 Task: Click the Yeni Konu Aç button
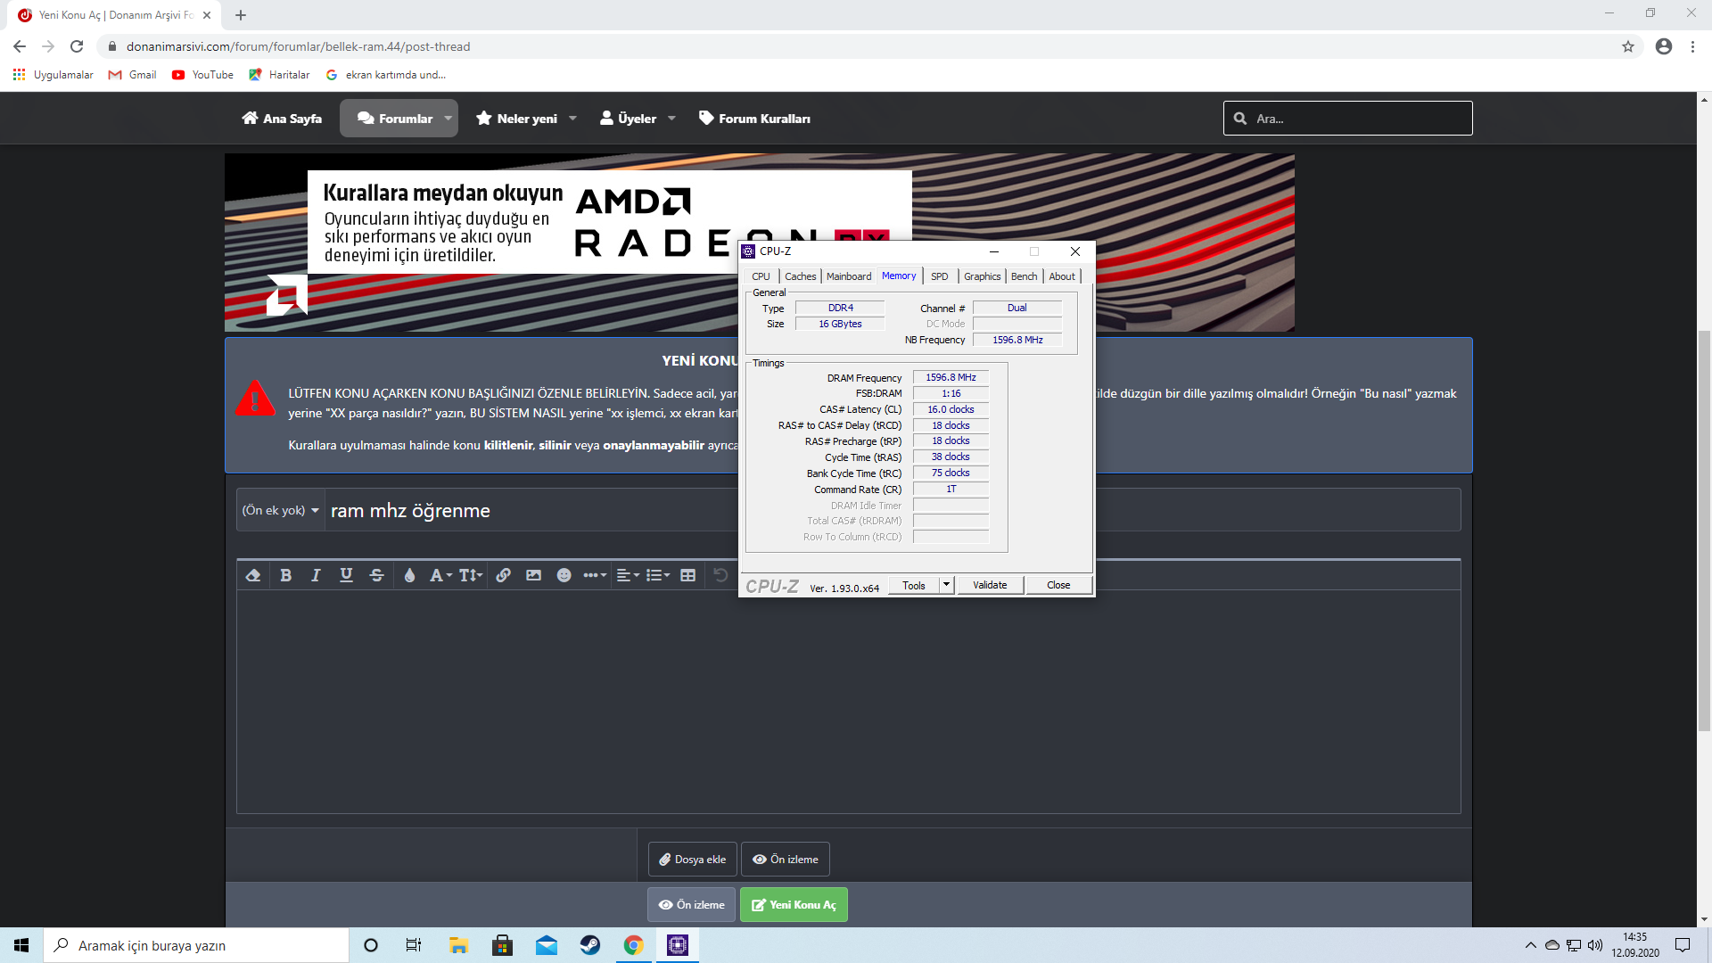pyautogui.click(x=794, y=905)
